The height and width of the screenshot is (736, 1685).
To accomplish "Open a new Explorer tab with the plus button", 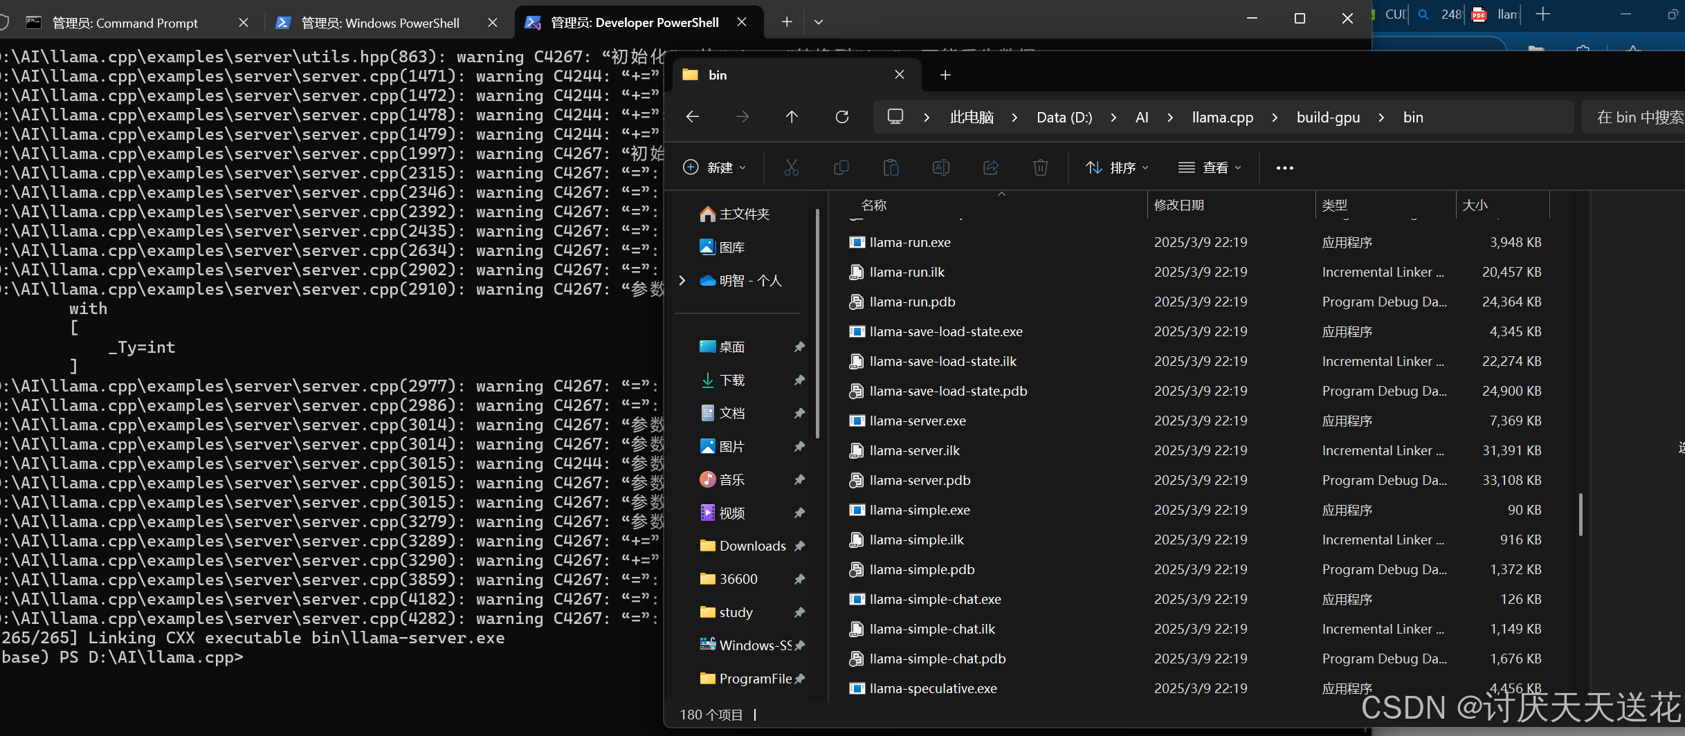I will click(945, 75).
